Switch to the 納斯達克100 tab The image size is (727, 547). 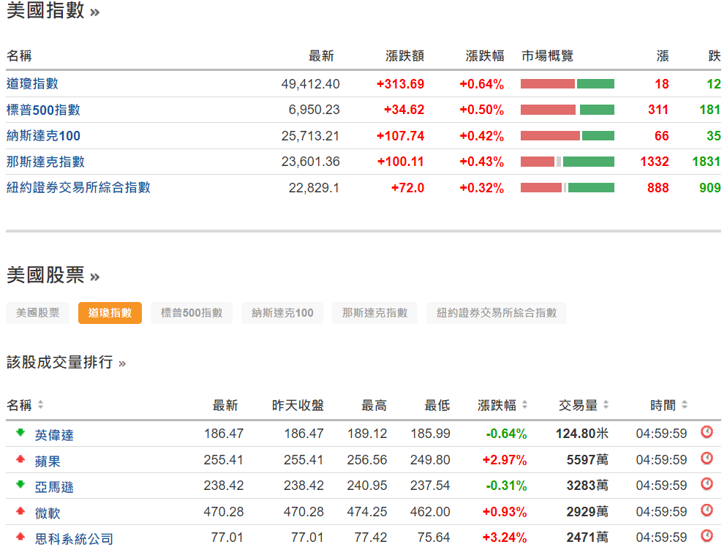(282, 312)
